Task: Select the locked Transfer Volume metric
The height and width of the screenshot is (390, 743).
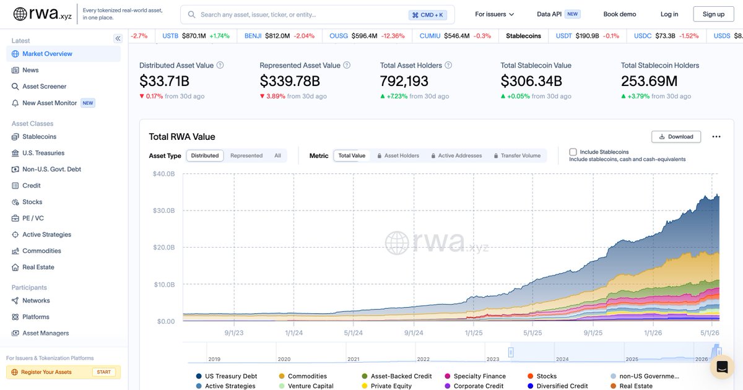Action: pos(517,155)
